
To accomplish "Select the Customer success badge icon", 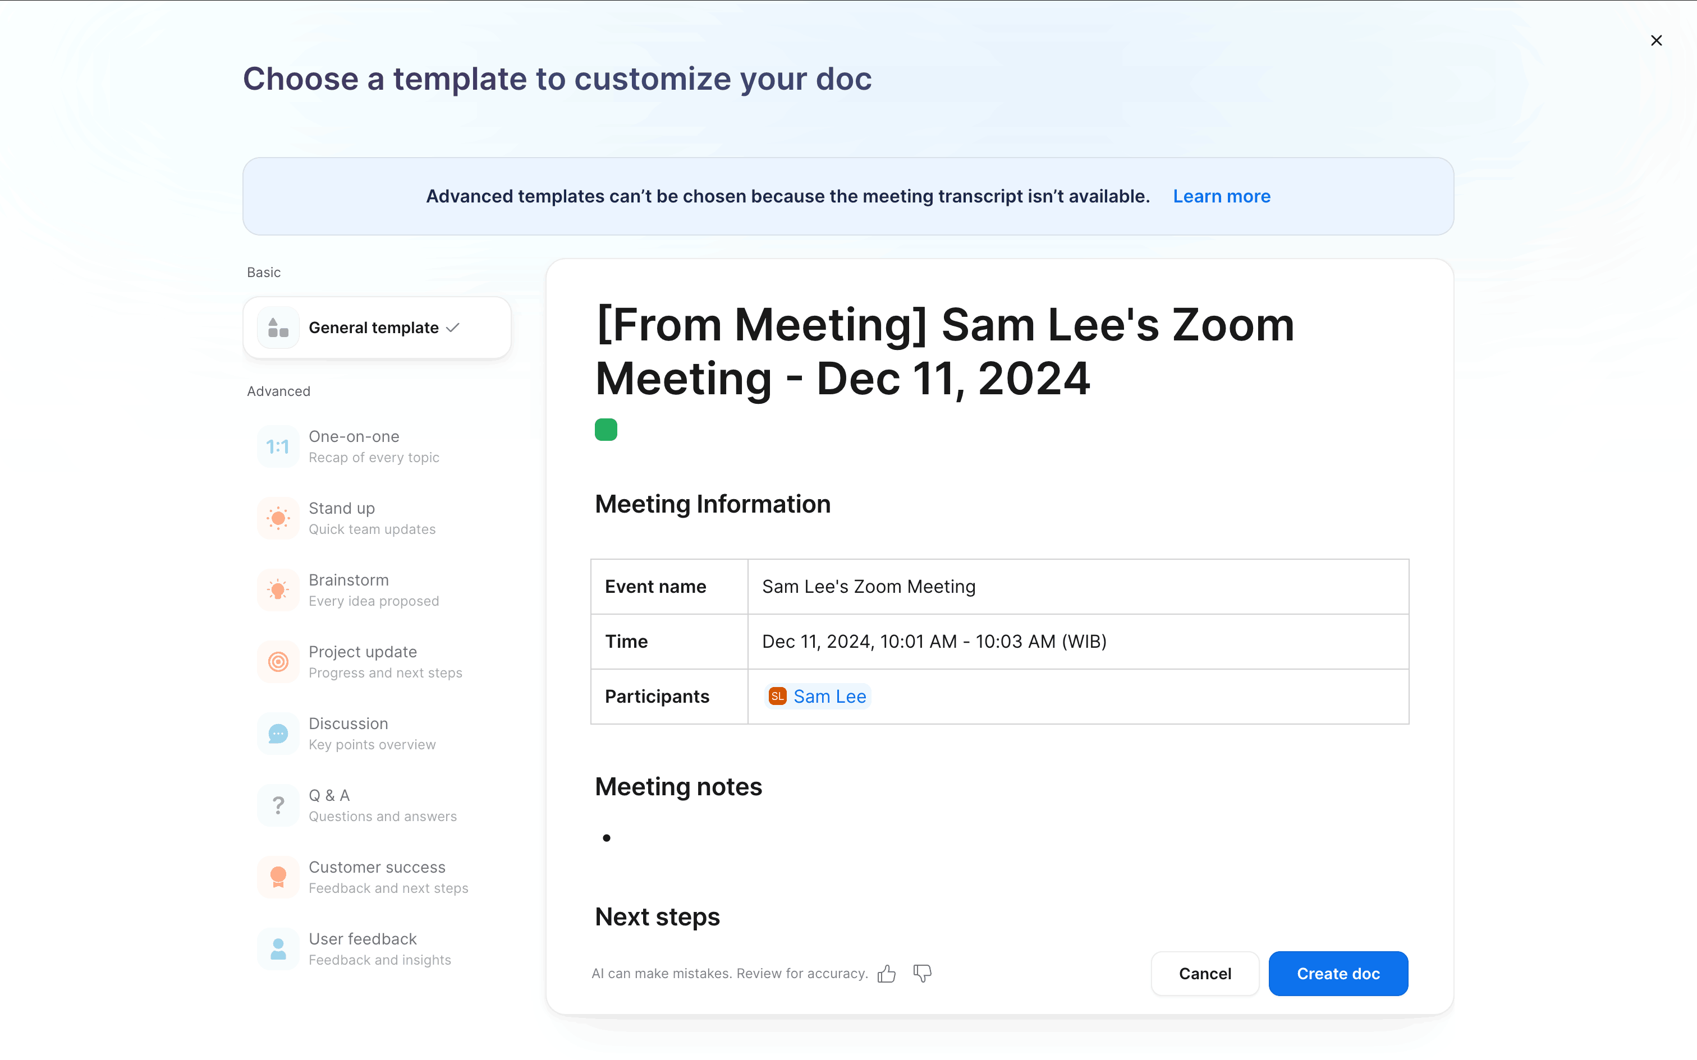I will [x=278, y=876].
